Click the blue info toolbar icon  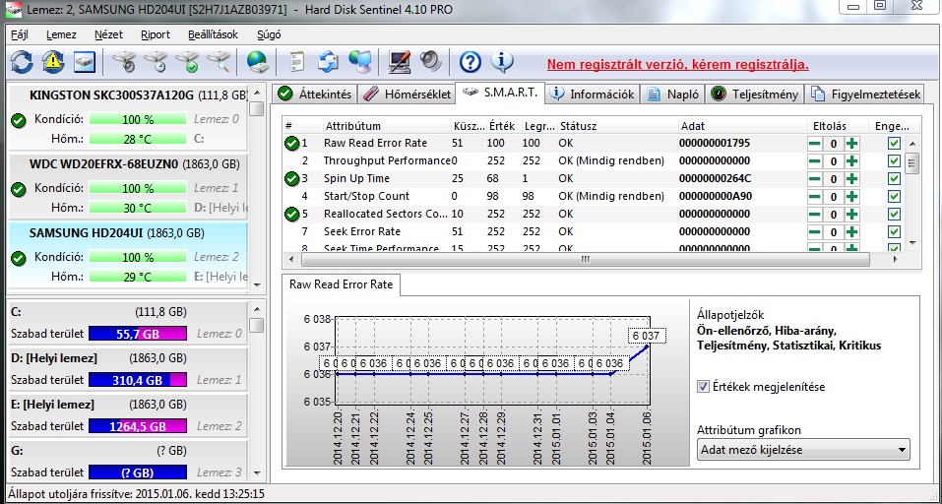(502, 63)
